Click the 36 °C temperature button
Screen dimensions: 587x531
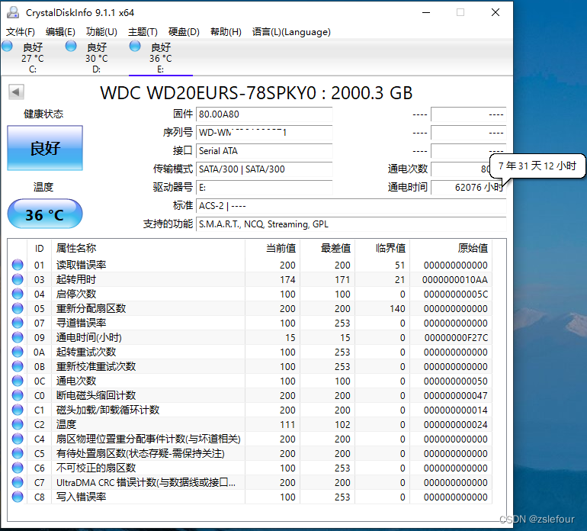(x=44, y=214)
